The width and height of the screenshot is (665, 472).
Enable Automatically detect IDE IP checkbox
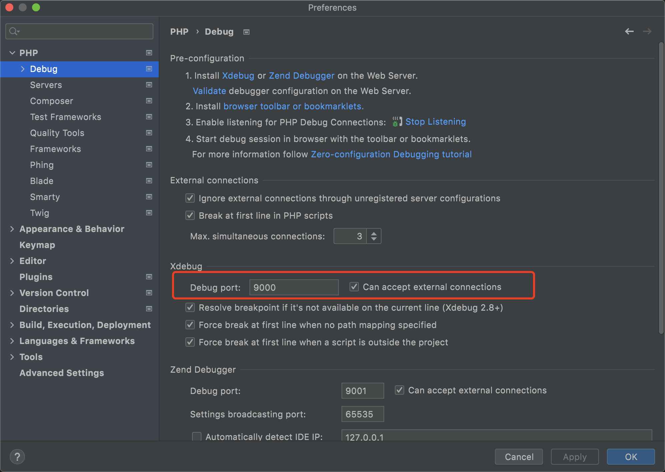(197, 436)
